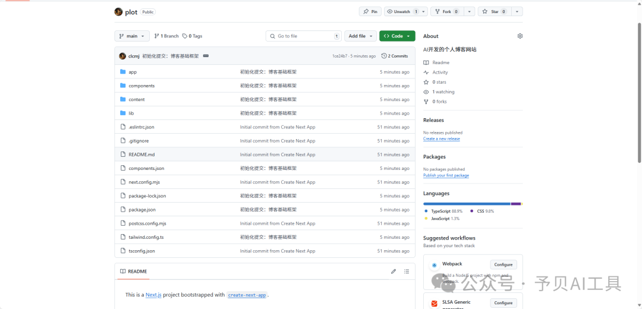Image resolution: width=642 pixels, height=309 pixels.
Task: Expand the commit message ellipsis button
Action: [206, 56]
